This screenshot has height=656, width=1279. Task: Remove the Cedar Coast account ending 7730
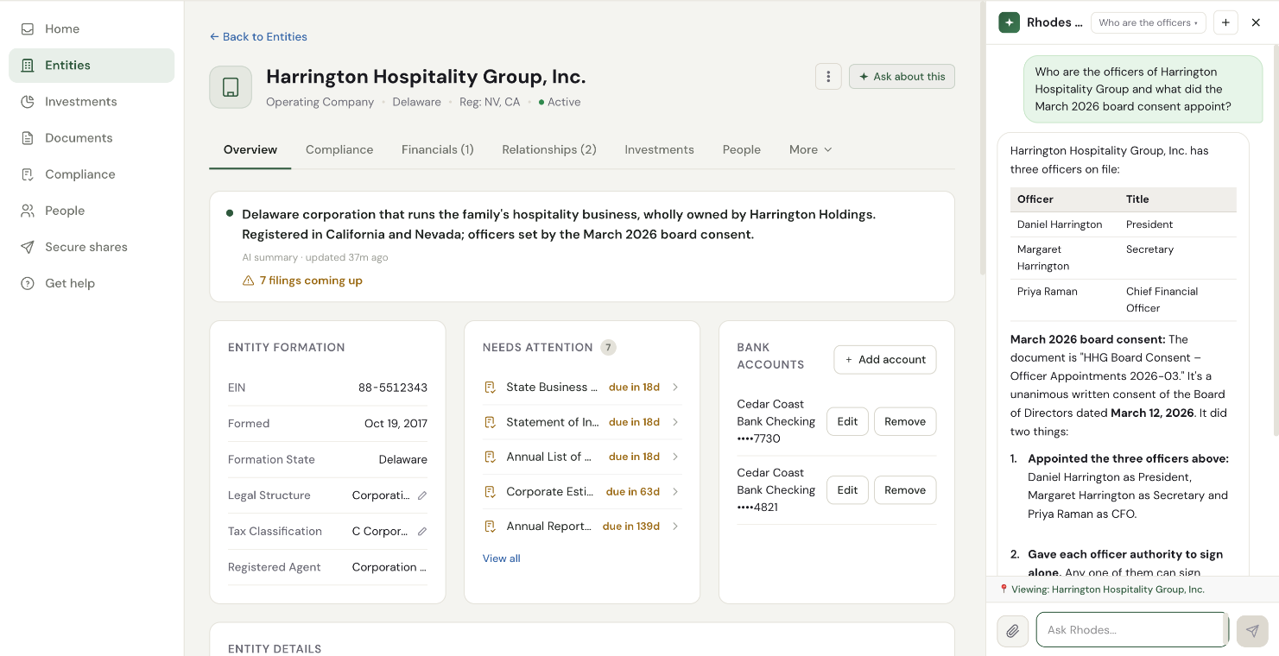[905, 421]
